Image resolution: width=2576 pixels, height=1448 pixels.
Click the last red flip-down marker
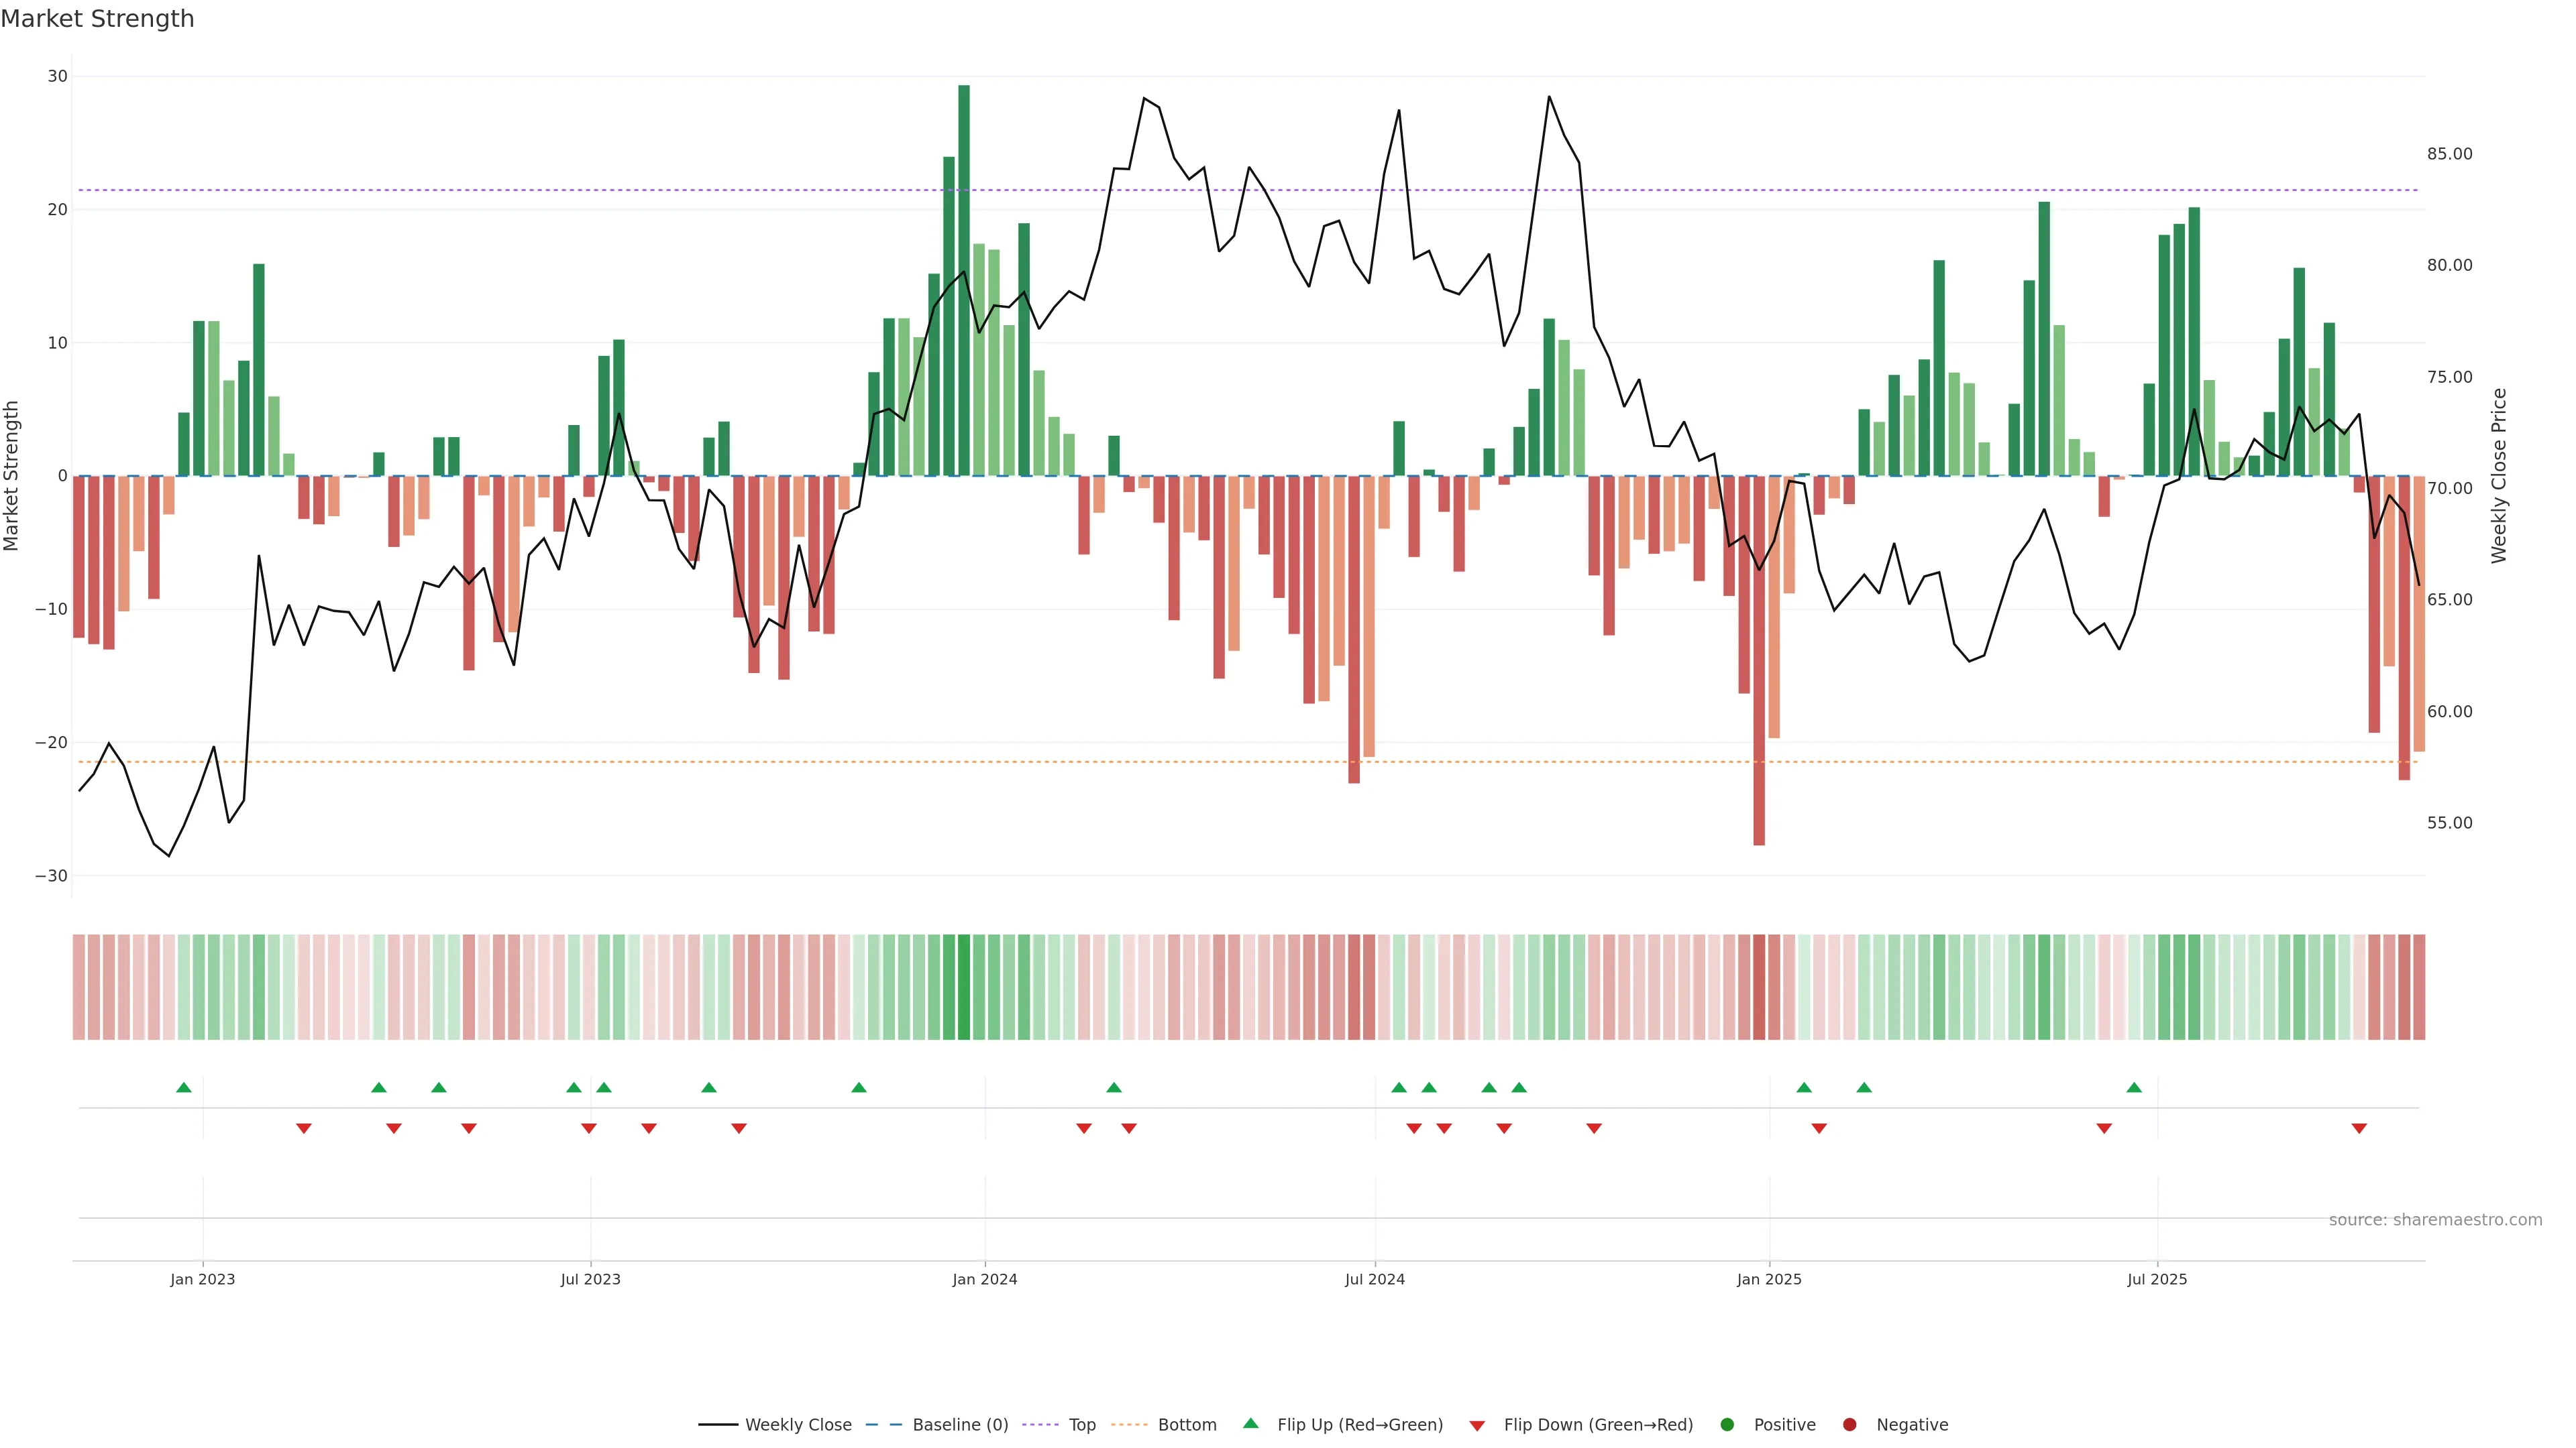coord(2359,1128)
